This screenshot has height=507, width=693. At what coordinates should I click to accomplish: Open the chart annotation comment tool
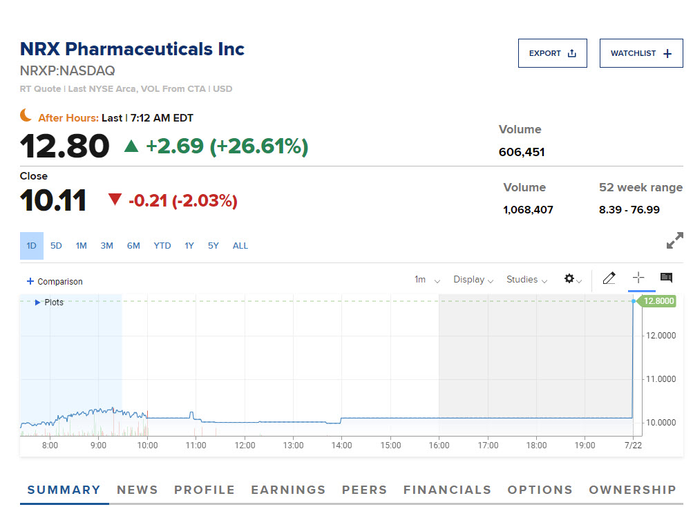666,278
